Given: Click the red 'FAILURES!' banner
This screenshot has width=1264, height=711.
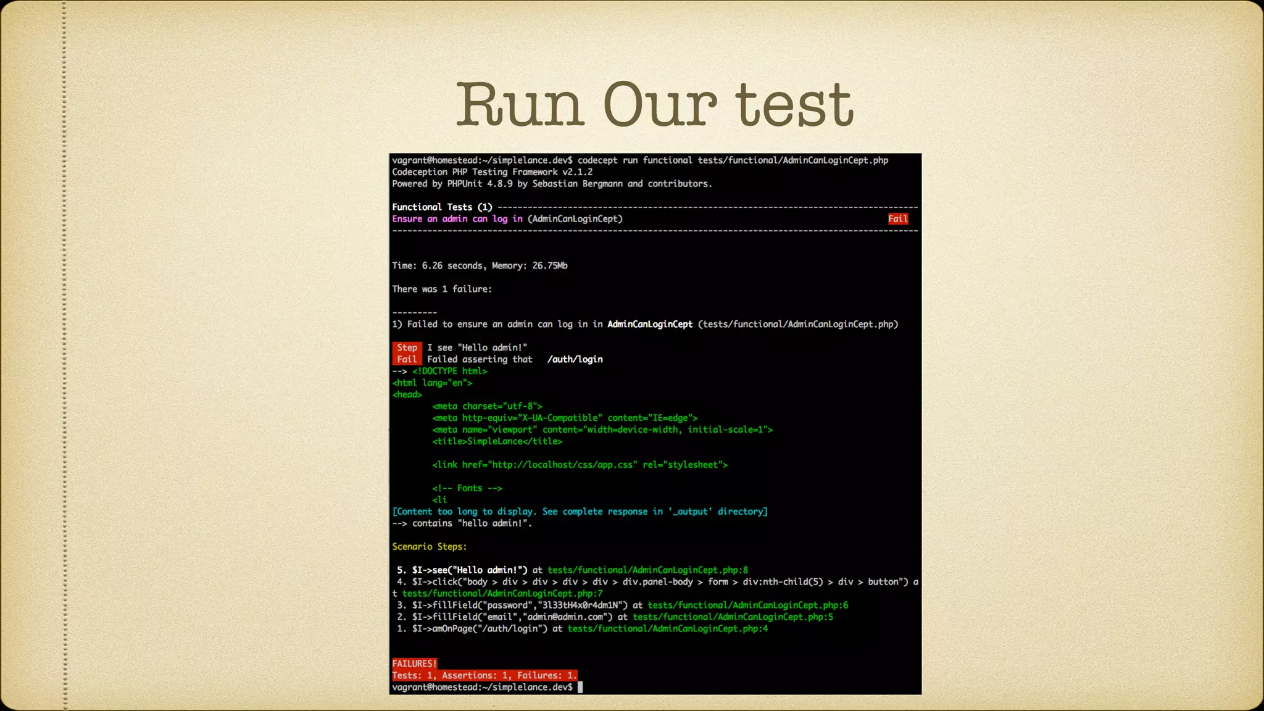Looking at the screenshot, I should click(x=414, y=663).
